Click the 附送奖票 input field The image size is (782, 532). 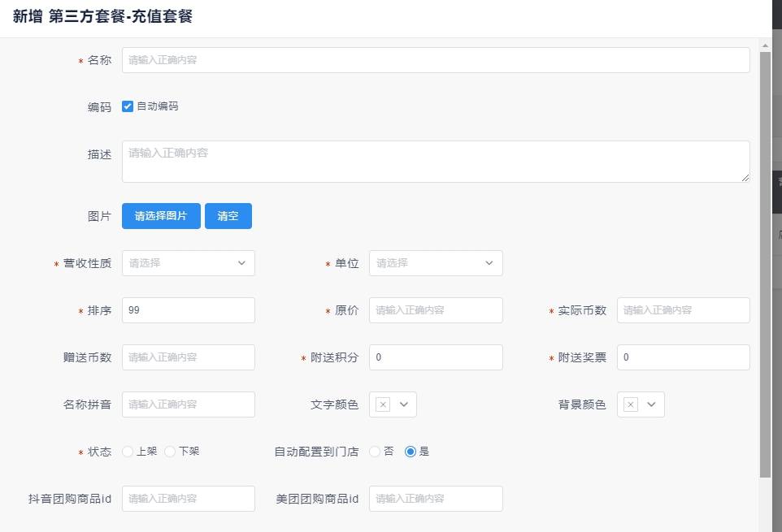pos(684,357)
